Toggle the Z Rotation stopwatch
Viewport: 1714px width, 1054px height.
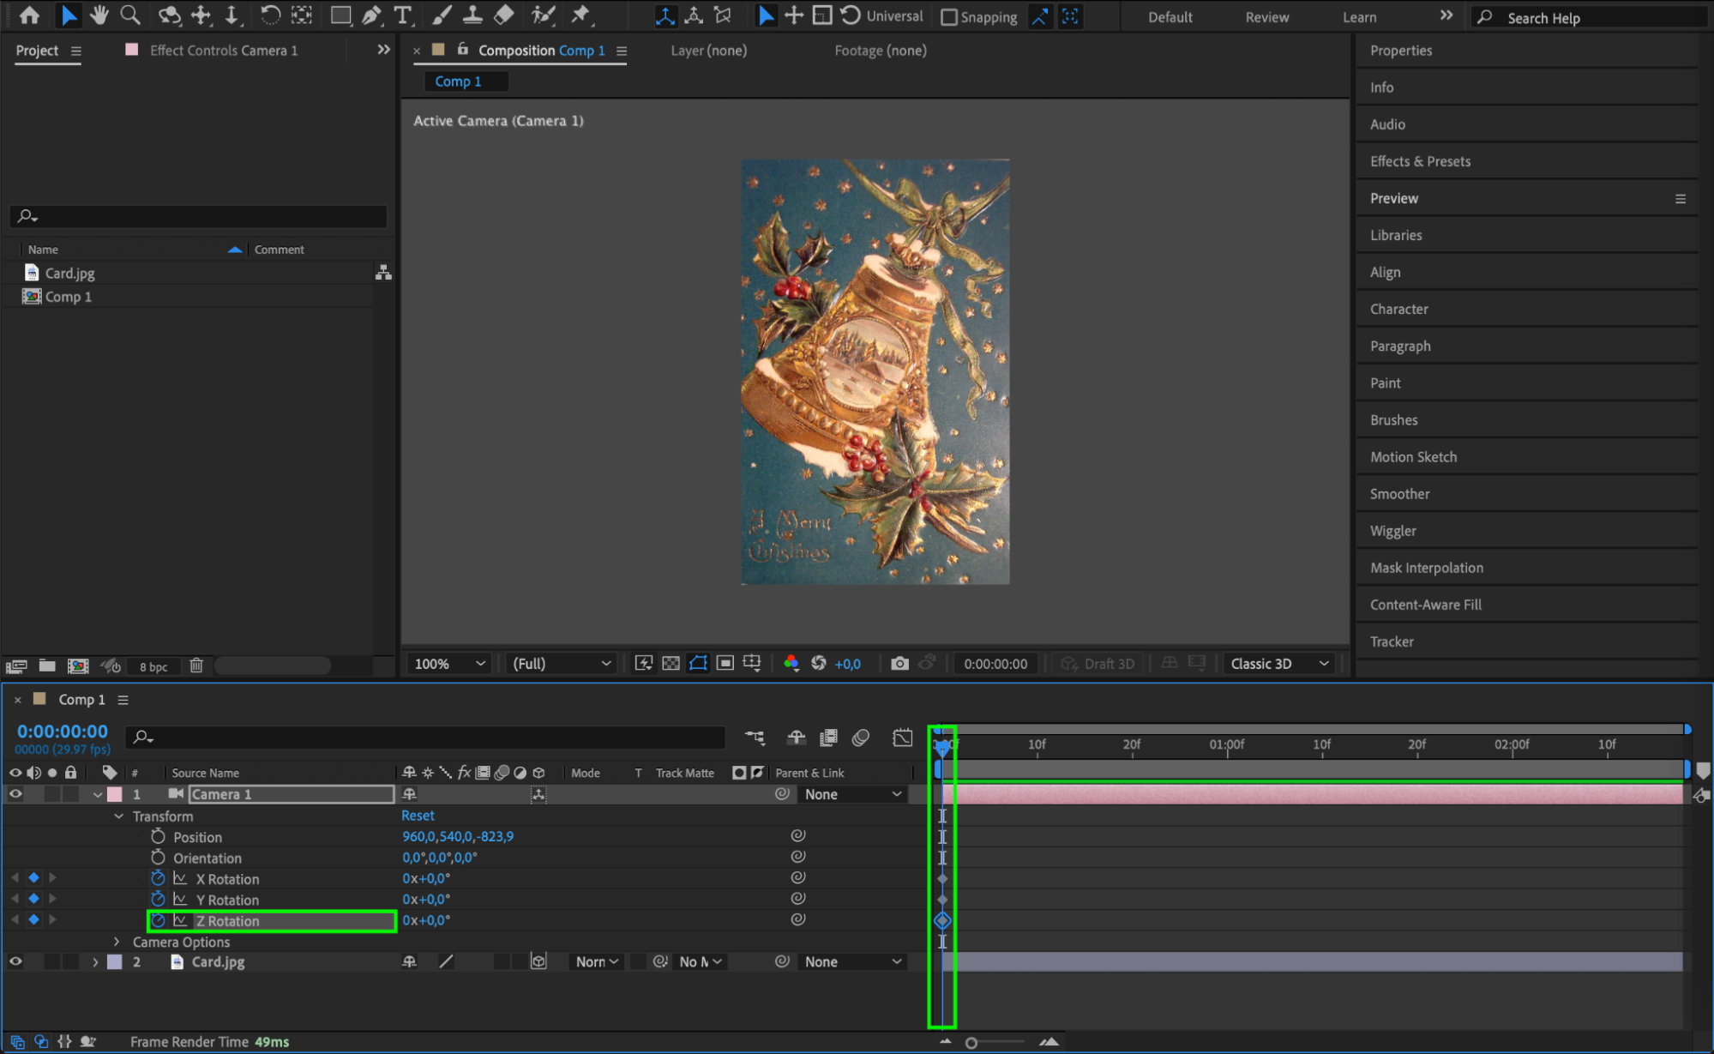coord(159,920)
